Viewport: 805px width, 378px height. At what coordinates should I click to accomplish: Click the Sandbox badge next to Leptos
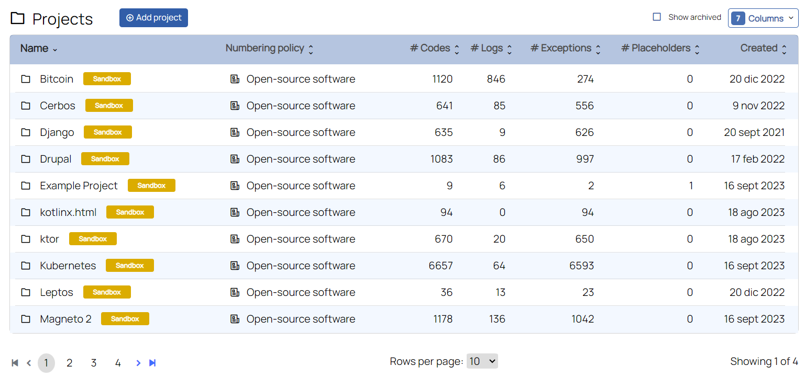coord(107,292)
